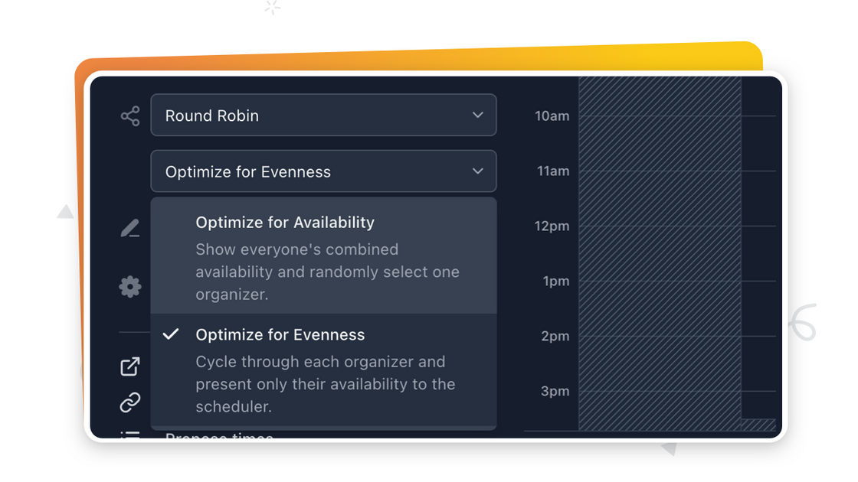This screenshot has height=482, width=858.
Task: Click the Round Robin selector field text
Action: [x=212, y=116]
